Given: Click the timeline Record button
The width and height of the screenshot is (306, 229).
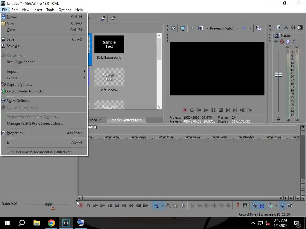Looking at the screenshot, I should click(81, 205).
